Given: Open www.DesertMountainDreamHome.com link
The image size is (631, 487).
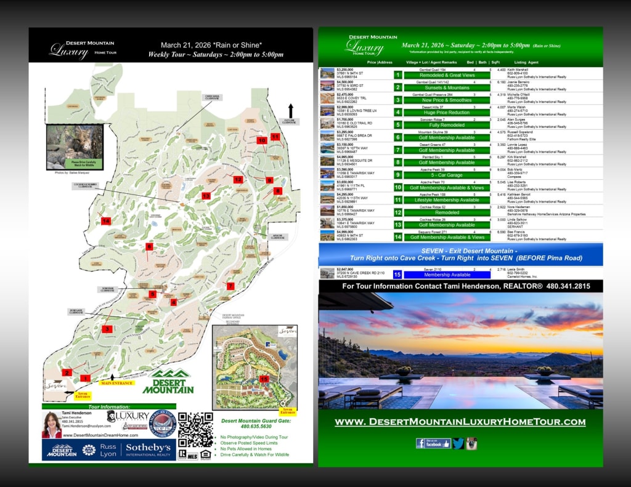Looking at the screenshot, I should (100, 435).
